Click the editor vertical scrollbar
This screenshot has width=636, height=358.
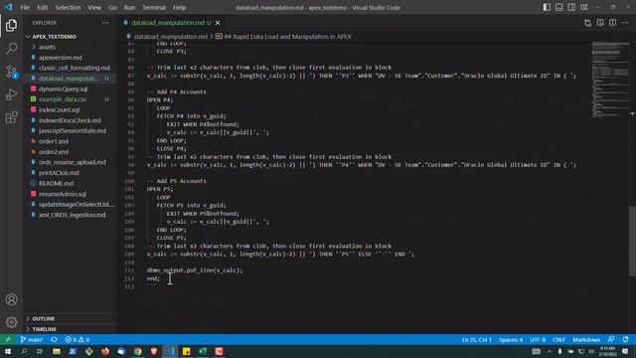pyautogui.click(x=632, y=241)
